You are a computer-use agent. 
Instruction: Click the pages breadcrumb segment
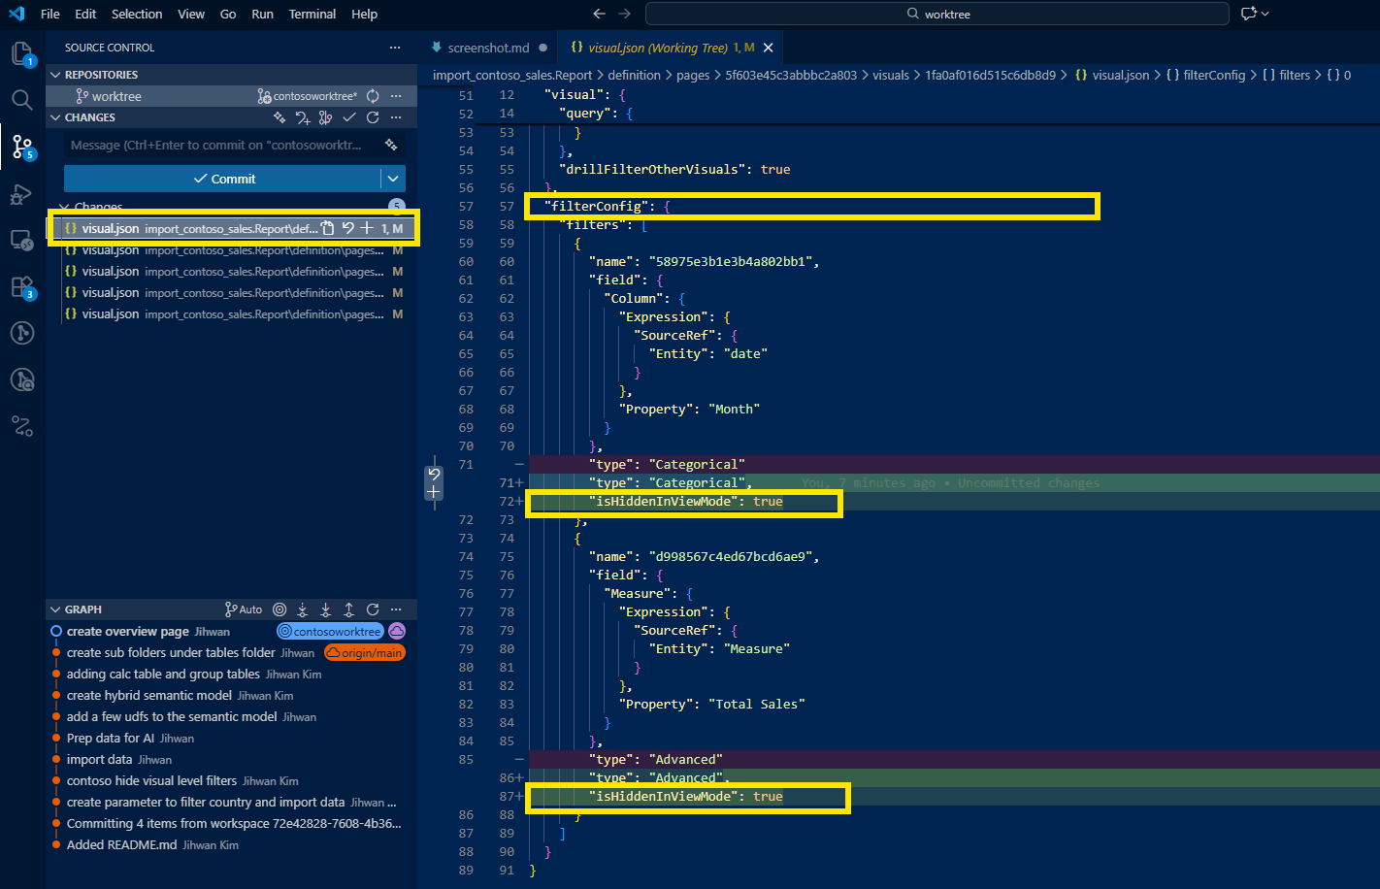693,75
